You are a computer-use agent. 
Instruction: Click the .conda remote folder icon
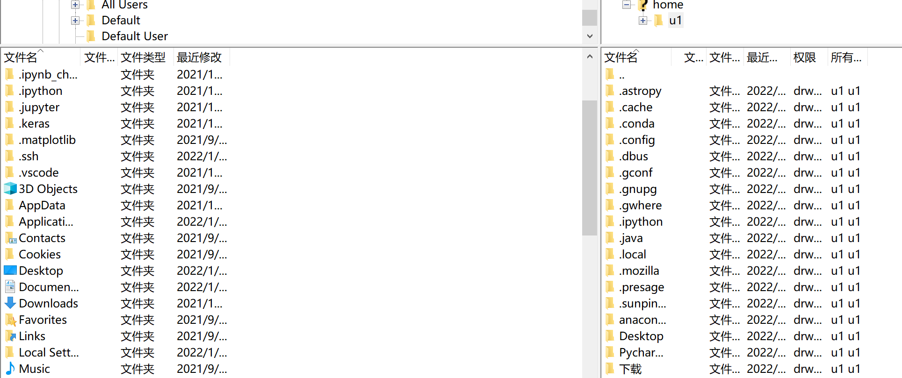[610, 123]
